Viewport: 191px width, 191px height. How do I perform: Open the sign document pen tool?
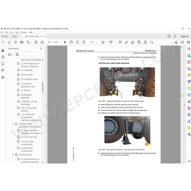pos(133,42)
